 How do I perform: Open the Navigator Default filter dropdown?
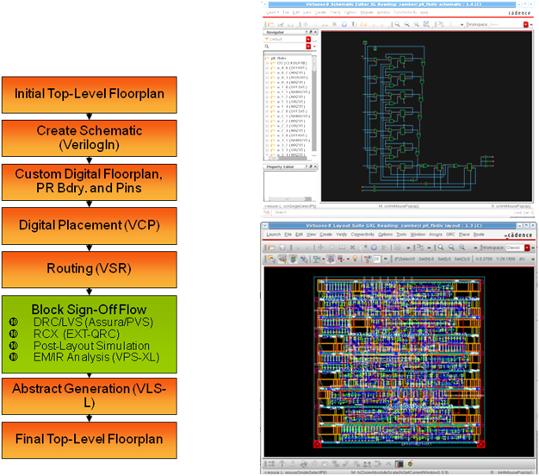point(308,40)
